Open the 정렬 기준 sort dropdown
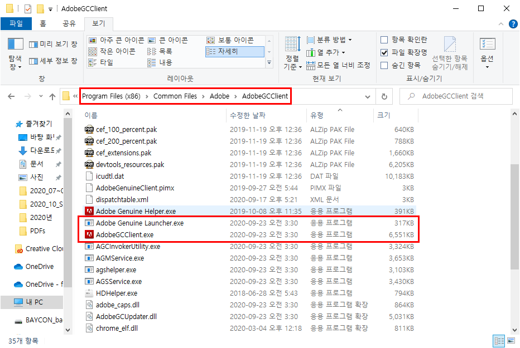Image resolution: width=520 pixels, height=348 pixels. click(x=292, y=53)
